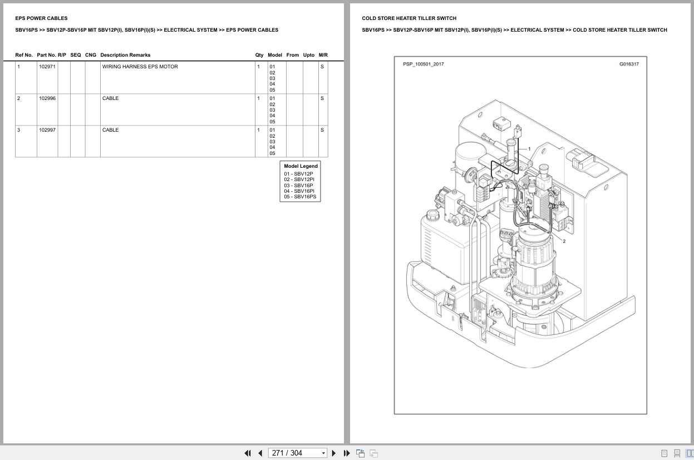Click the Model Legend box
The image size is (694, 460).
point(301,181)
